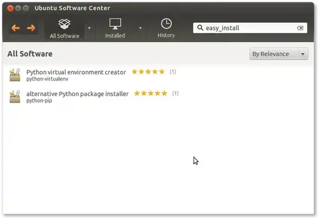Go forward with the right arrow
The image size is (318, 218).
tap(31, 28)
